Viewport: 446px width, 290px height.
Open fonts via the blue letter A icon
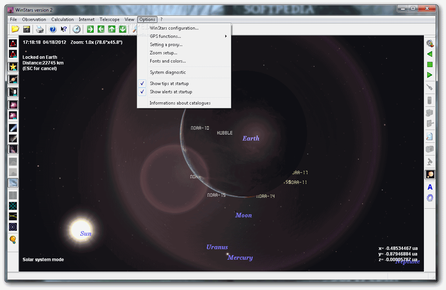(x=430, y=187)
